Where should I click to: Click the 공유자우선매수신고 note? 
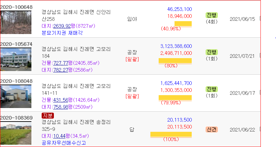(x=64, y=143)
